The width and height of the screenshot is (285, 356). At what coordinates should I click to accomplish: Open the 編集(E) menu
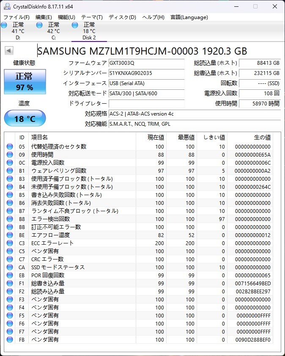[x=44, y=17]
